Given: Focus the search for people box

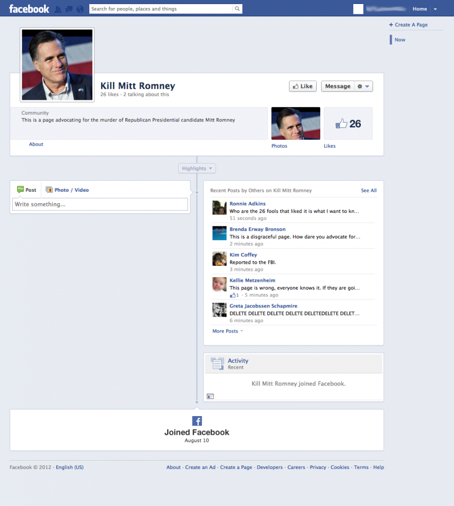Looking at the screenshot, I should click(161, 9).
